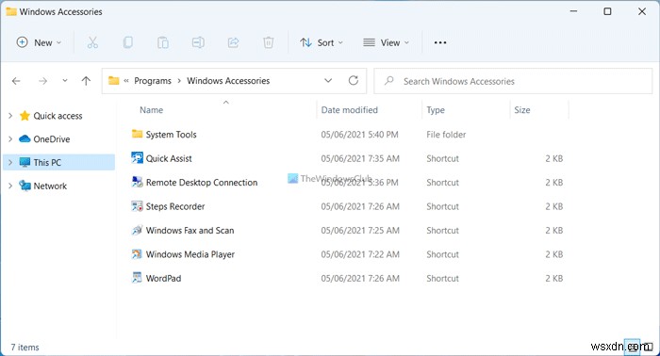Select OneDrive in navigation pane
This screenshot has height=356, width=660.
52,138
